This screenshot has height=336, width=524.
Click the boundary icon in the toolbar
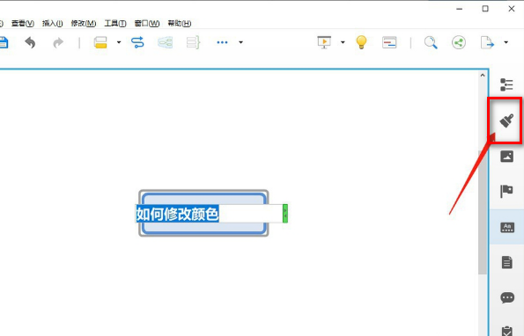(x=165, y=42)
